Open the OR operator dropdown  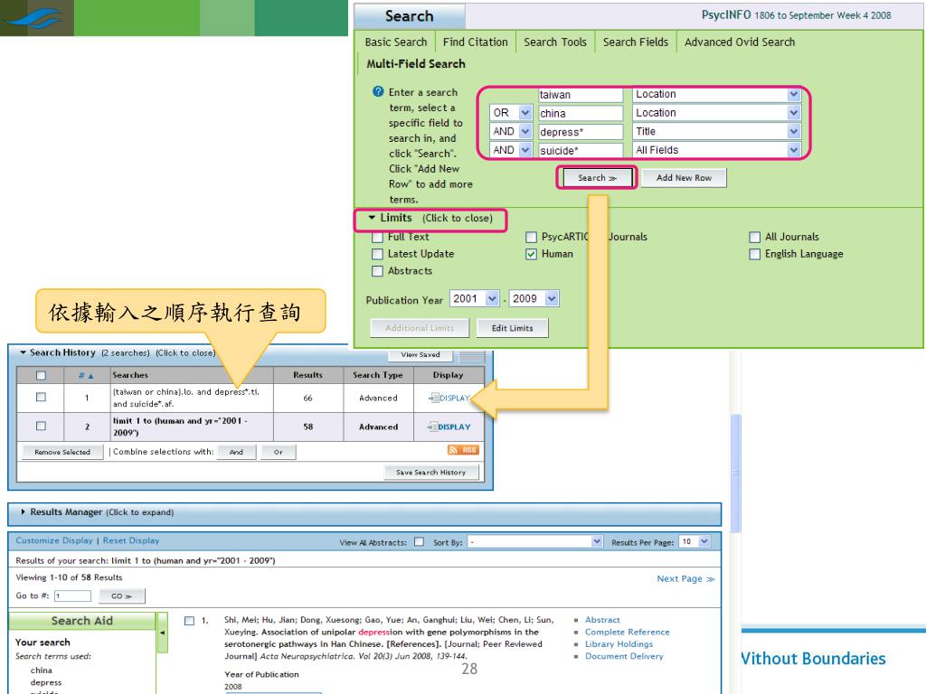coord(525,113)
